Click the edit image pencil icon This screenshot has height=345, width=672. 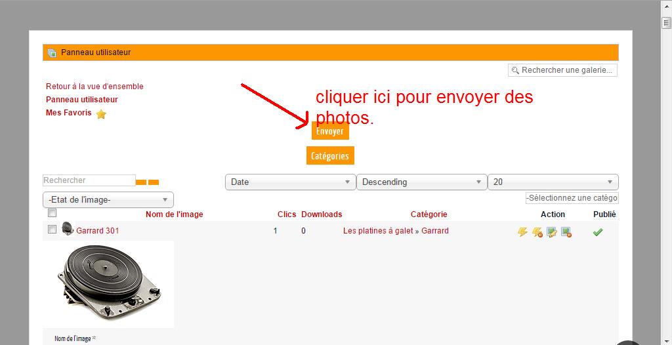551,232
